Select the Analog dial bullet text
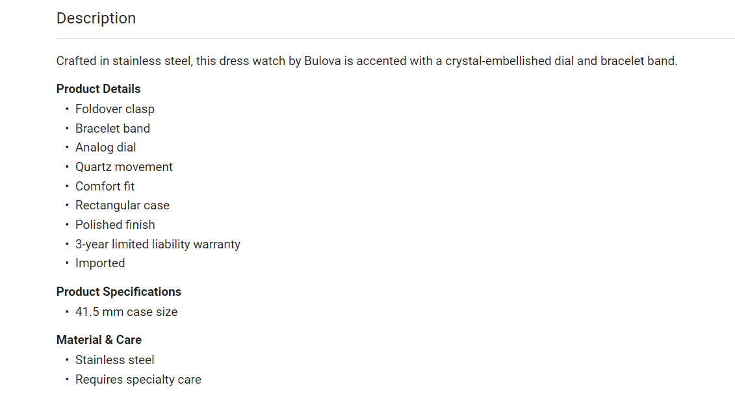735x407 pixels. [105, 147]
